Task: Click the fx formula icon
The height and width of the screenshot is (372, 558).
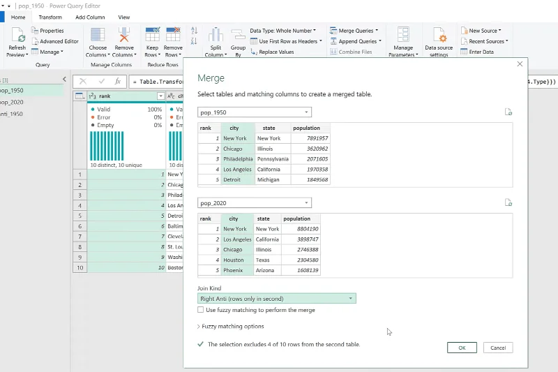Action: [118, 82]
